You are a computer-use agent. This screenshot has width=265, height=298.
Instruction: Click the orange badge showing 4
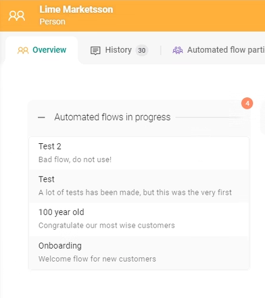[x=247, y=103]
